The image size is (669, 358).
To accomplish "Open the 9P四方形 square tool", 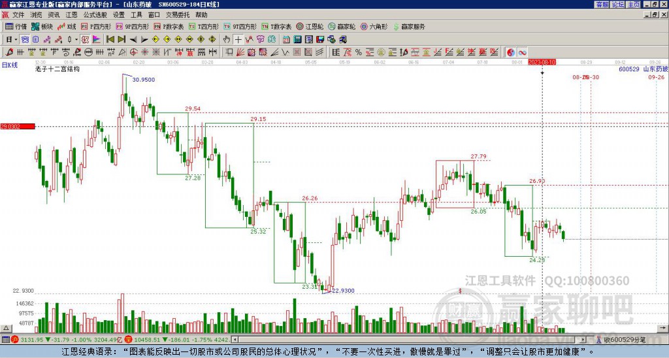I will coord(132,26).
